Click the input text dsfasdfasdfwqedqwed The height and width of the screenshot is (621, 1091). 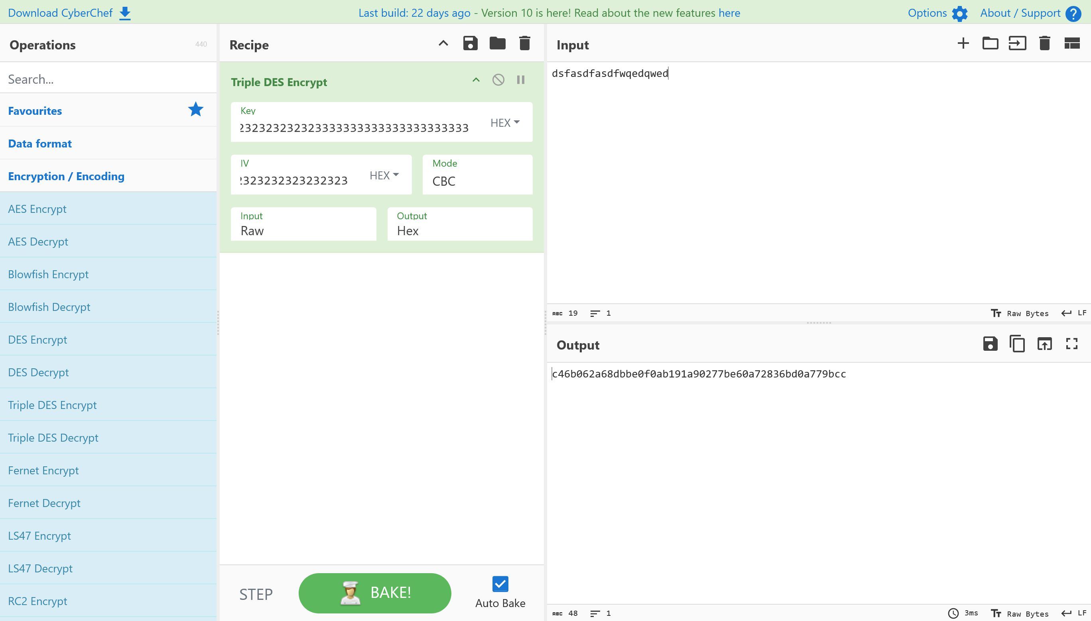tap(610, 73)
